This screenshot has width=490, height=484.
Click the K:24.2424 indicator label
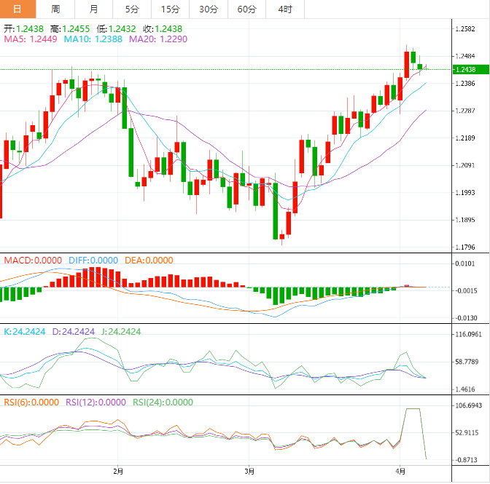[25, 331]
